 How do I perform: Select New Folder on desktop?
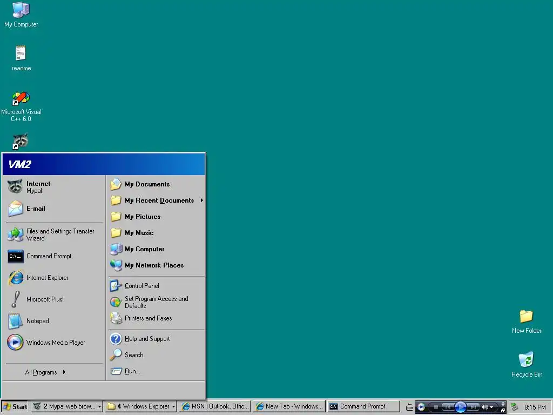pos(527,322)
